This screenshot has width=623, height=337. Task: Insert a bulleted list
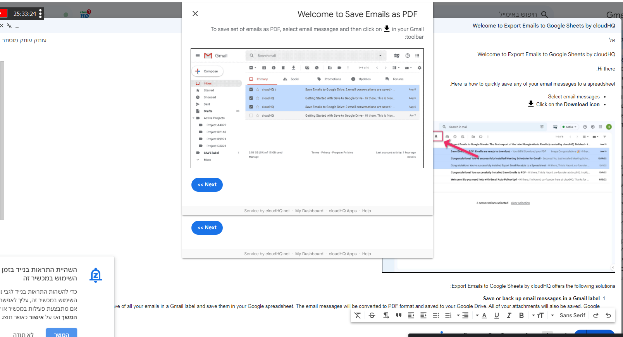tap(436, 315)
